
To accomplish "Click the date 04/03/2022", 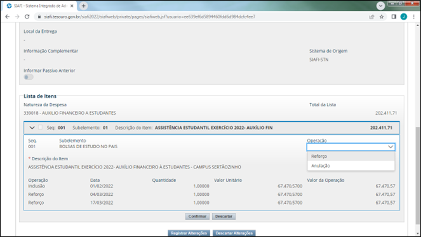I will click(x=102, y=195).
